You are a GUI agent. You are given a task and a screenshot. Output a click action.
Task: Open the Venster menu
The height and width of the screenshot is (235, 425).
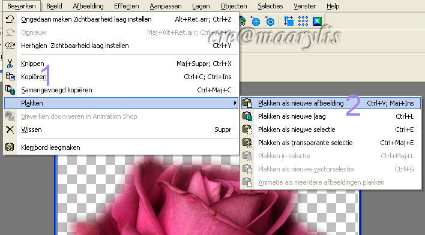[x=305, y=6]
